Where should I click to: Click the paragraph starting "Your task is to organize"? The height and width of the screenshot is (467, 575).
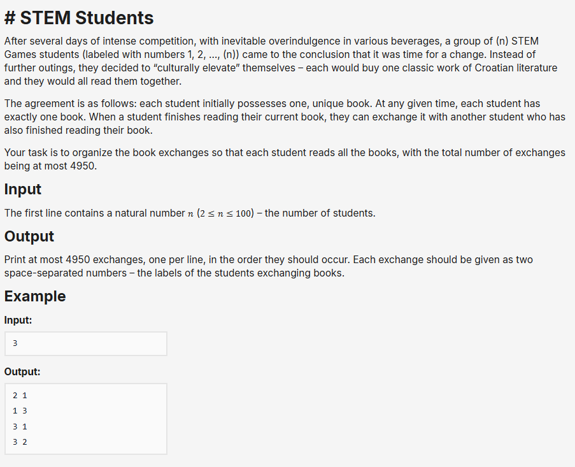click(280, 159)
